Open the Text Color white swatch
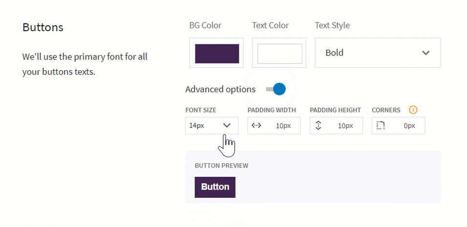Viewport: 467px width, 227px height. tap(280, 54)
